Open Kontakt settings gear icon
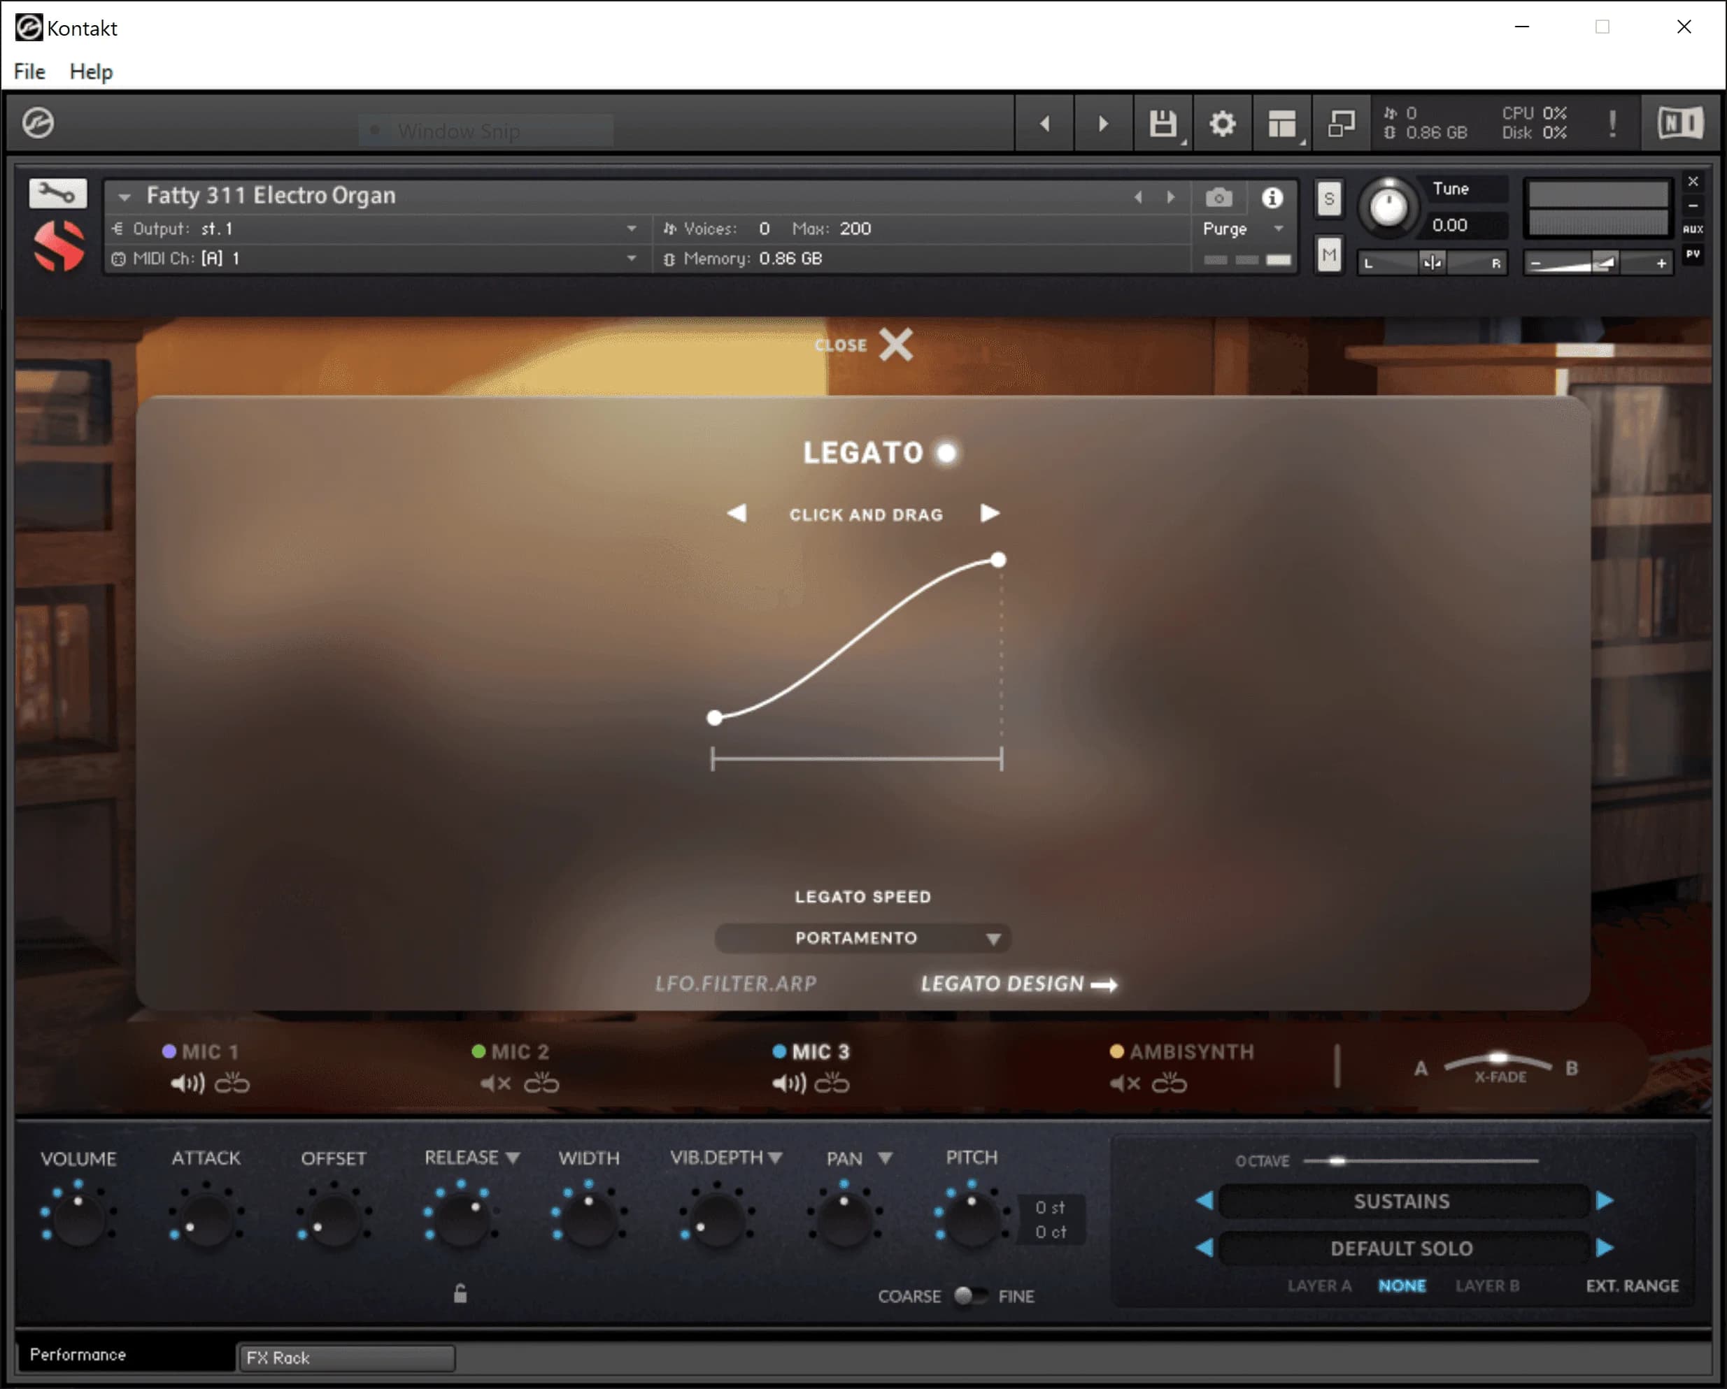Viewport: 1727px width, 1389px height. (x=1221, y=123)
